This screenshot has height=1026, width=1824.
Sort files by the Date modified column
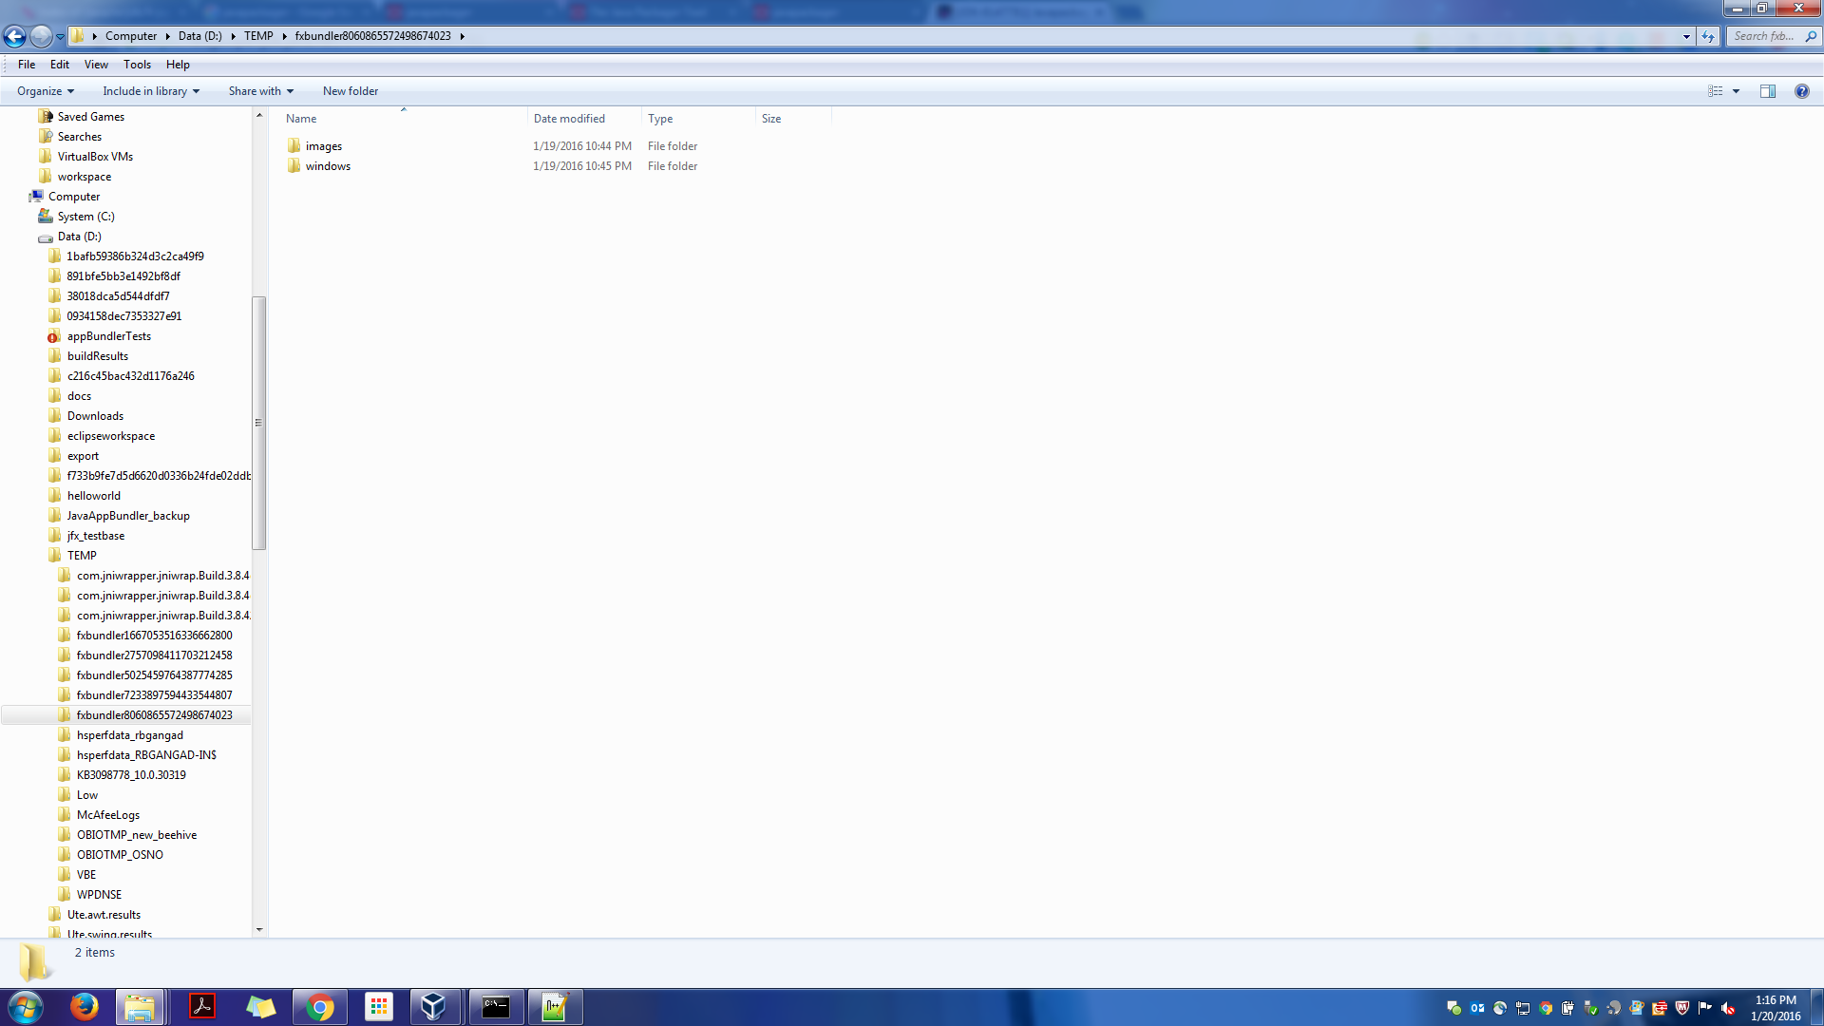point(569,119)
